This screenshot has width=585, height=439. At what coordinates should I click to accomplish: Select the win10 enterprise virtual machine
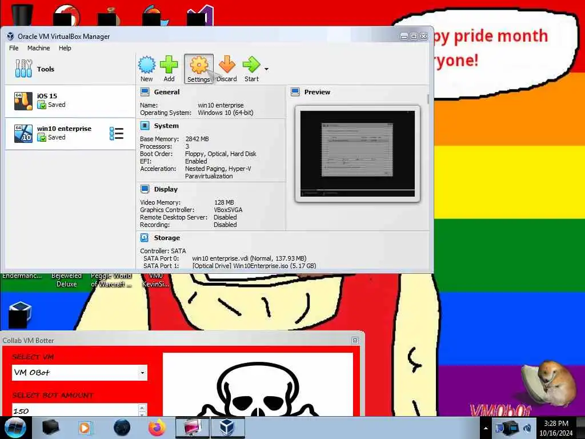click(70, 134)
